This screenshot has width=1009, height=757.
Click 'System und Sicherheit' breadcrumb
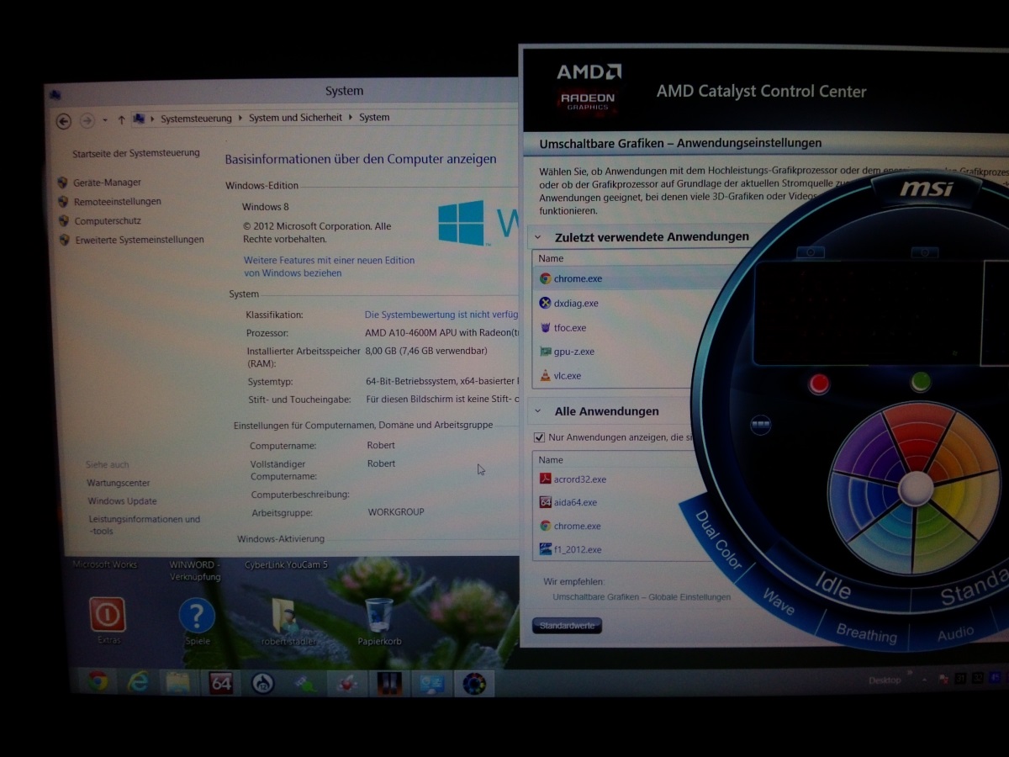(x=296, y=118)
